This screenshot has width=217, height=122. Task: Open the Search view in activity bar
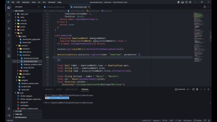pos(9,15)
